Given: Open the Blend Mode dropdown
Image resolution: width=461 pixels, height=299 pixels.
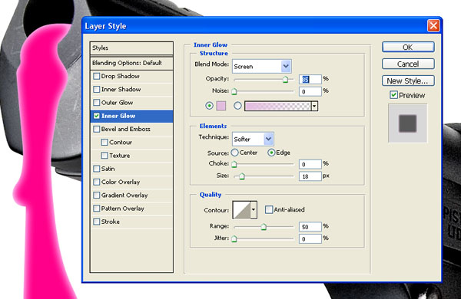Looking at the screenshot, I should pos(262,66).
